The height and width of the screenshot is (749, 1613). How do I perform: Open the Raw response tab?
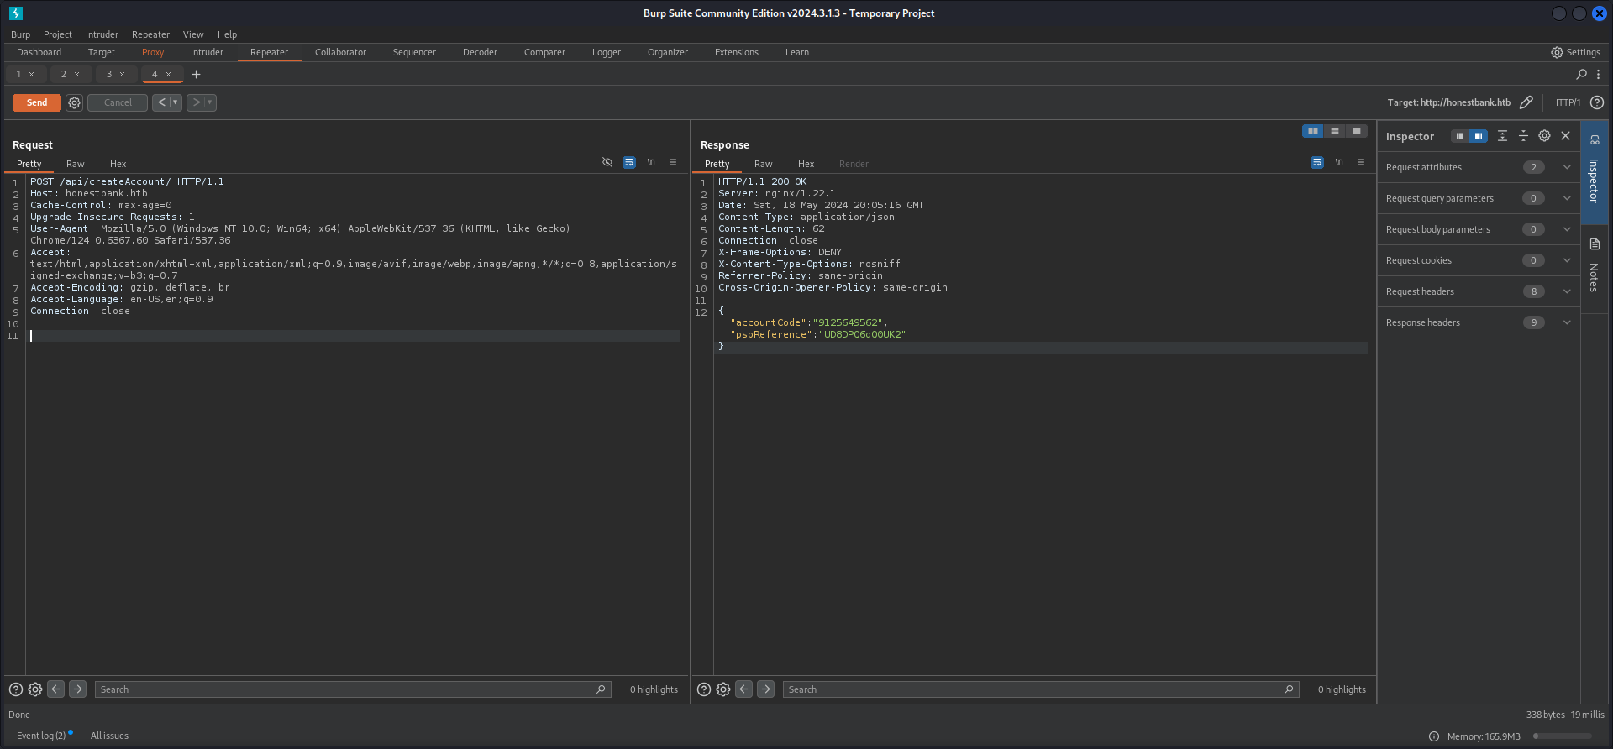click(x=763, y=164)
